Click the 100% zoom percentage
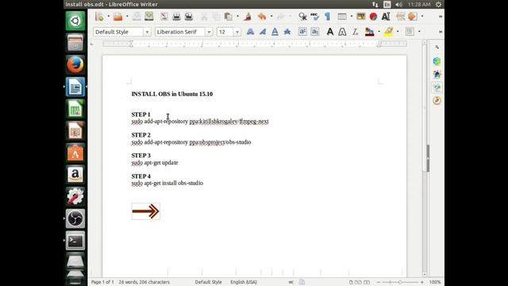The height and width of the screenshot is (286, 508). 435,282
